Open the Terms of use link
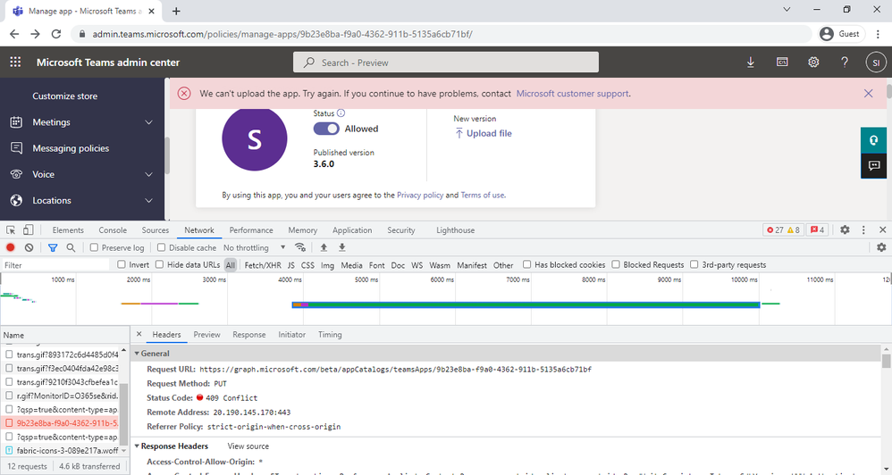 pos(483,195)
